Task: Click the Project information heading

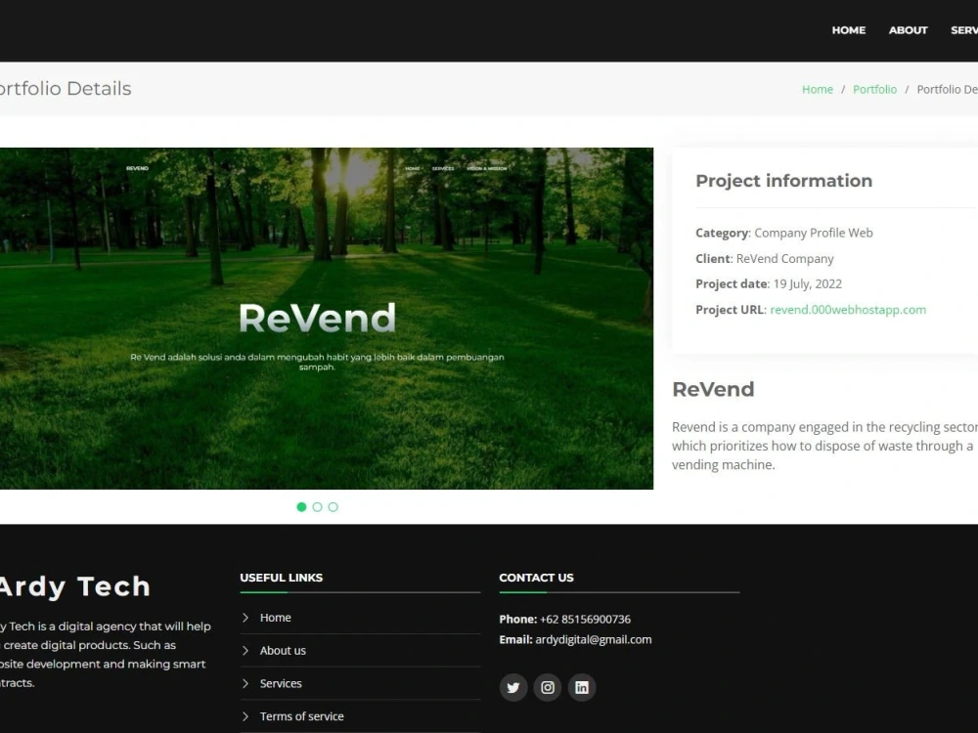Action: (x=784, y=181)
